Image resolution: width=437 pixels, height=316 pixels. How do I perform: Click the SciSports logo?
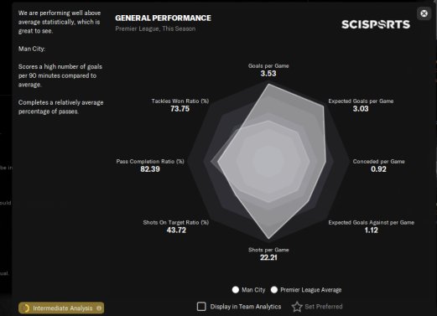(376, 24)
